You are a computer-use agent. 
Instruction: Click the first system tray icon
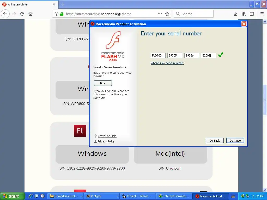[x=243, y=196]
